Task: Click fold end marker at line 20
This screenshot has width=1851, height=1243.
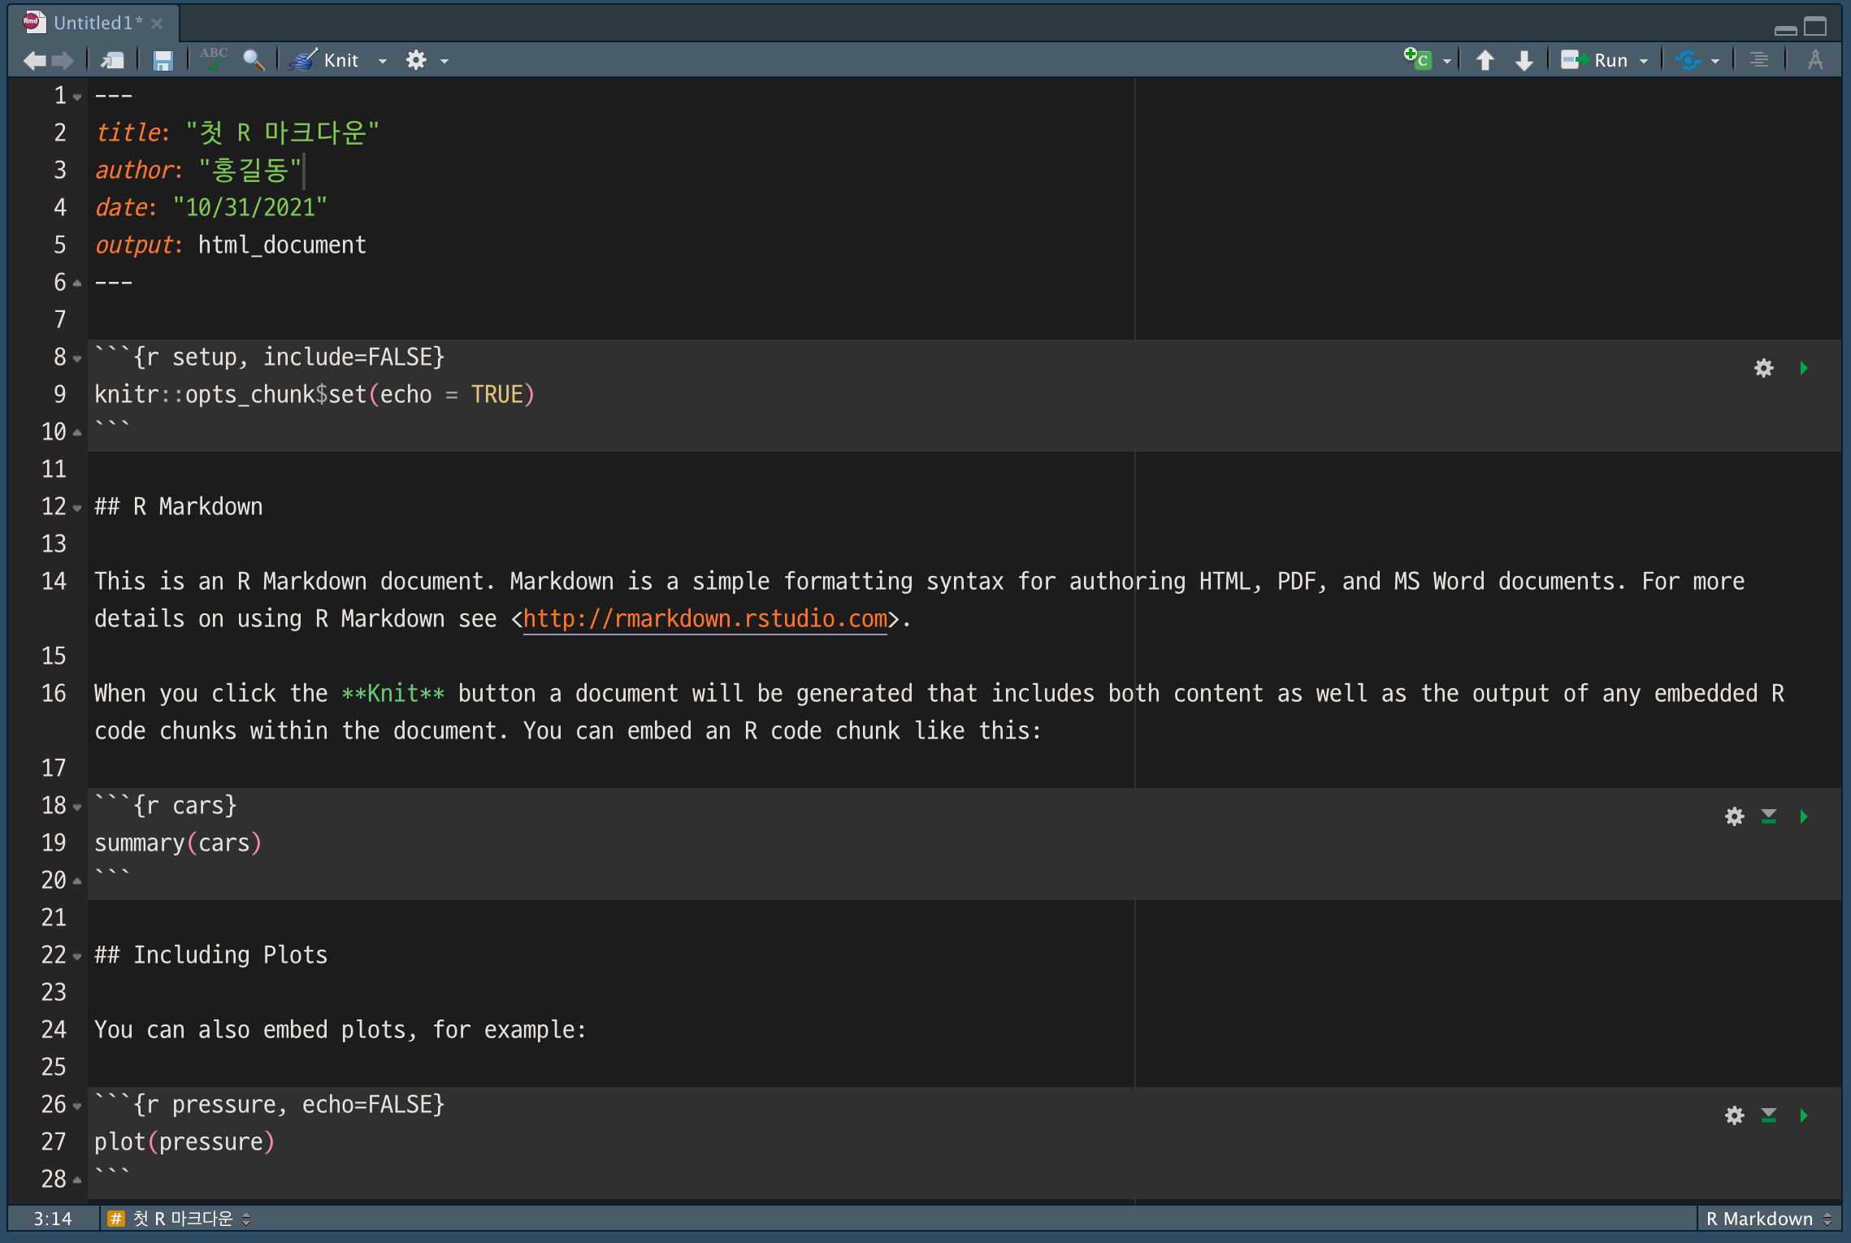Action: [x=77, y=881]
